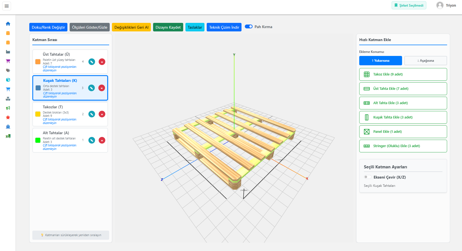Click the orange color swatch of Üst Tahtalar

(38, 62)
